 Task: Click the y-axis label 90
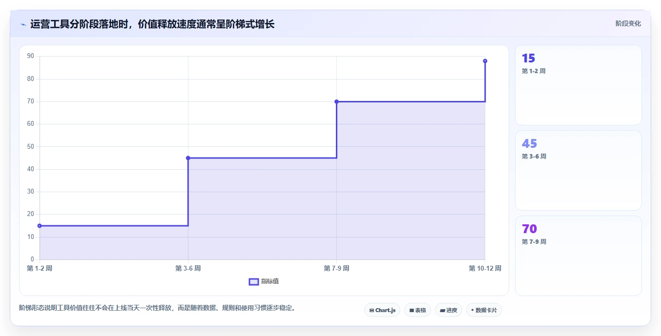(31, 56)
